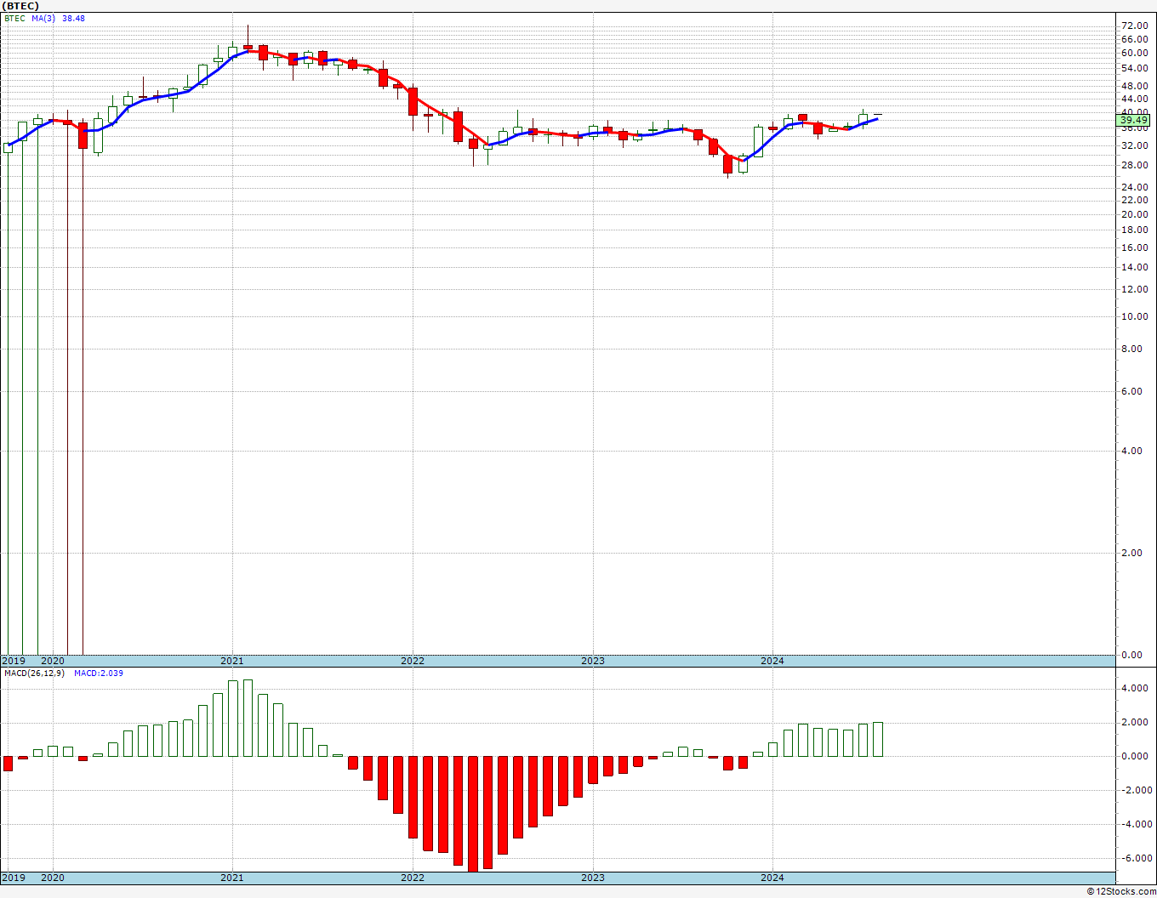Select the green 39.49 current price tag
Screen dimensions: 1157x898
(1134, 121)
